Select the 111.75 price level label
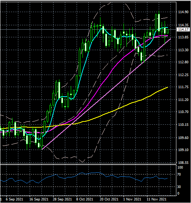 183,87
